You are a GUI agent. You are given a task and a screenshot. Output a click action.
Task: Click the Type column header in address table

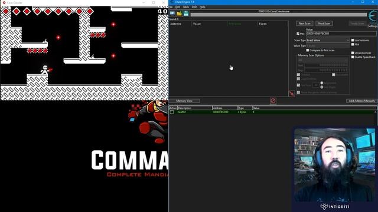(x=245, y=108)
